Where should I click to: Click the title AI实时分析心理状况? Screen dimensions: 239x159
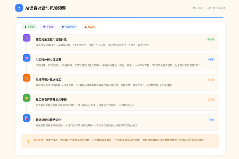(x=48, y=60)
